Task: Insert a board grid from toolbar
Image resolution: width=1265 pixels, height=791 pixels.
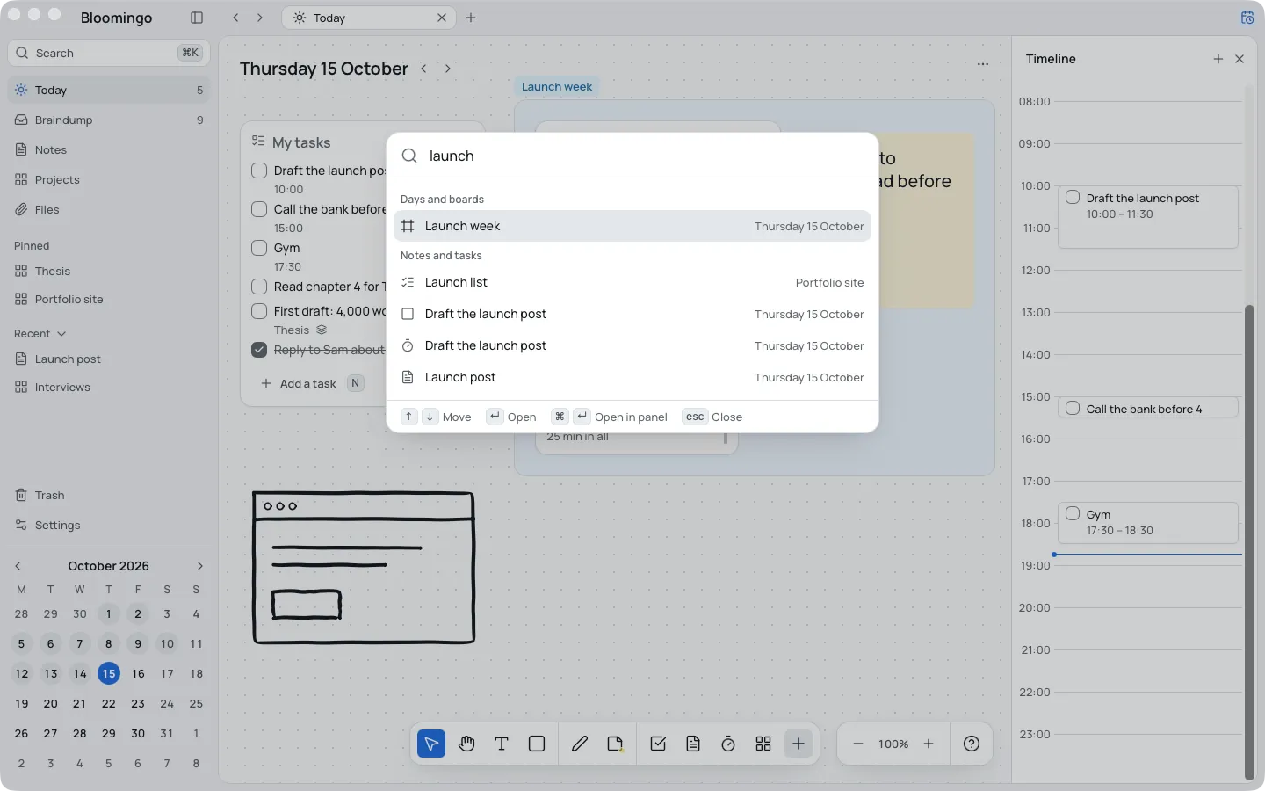Action: click(763, 744)
